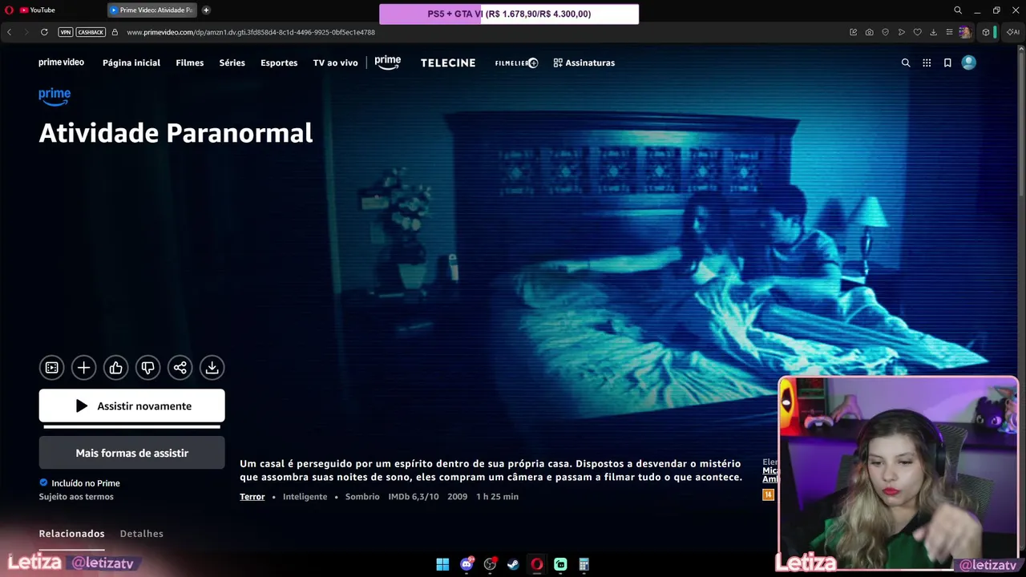Open Steam from the taskbar
1026x577 pixels.
coord(513,564)
